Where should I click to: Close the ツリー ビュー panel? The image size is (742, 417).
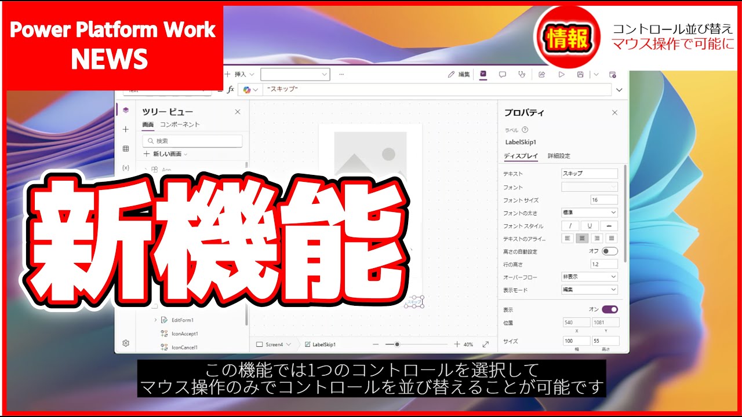237,112
